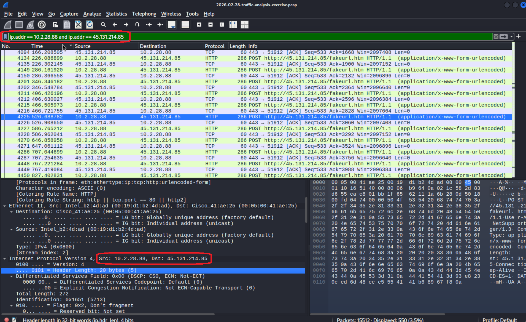Collapse Differentiated Services Field node

pyautogui.click(x=12, y=276)
